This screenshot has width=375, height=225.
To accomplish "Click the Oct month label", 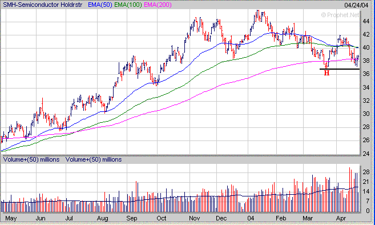I will (x=162, y=218).
